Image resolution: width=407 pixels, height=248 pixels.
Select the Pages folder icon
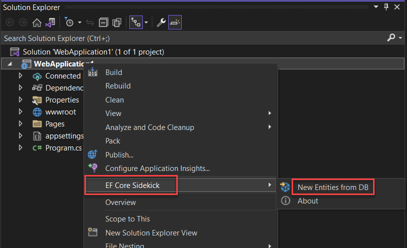pyautogui.click(x=37, y=123)
